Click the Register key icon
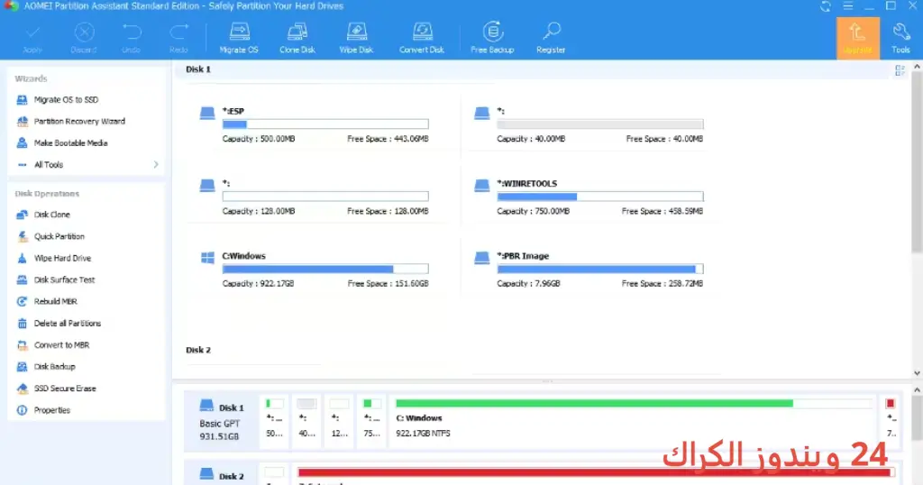Screen dimensions: 923x485 click(551, 38)
